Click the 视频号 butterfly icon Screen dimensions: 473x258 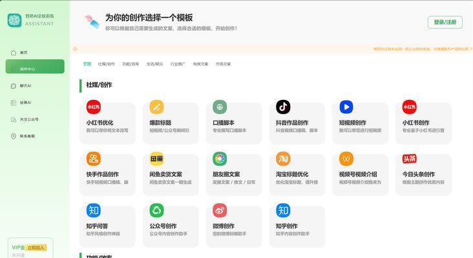tap(346, 159)
